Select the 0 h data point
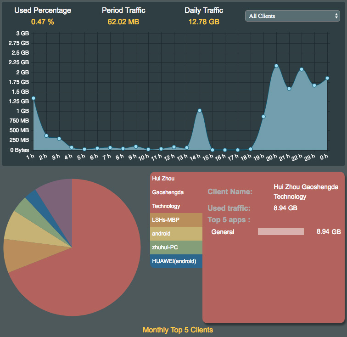 coord(327,78)
